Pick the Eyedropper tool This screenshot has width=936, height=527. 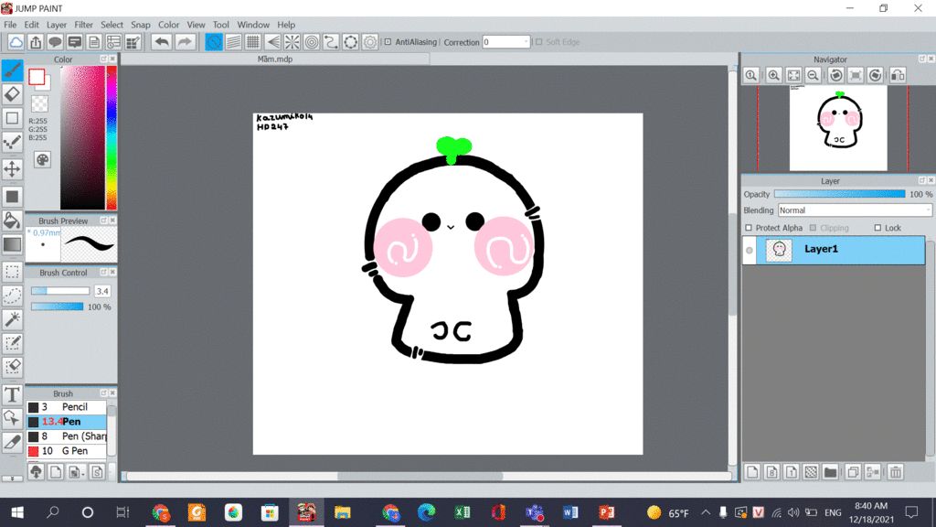click(x=12, y=443)
